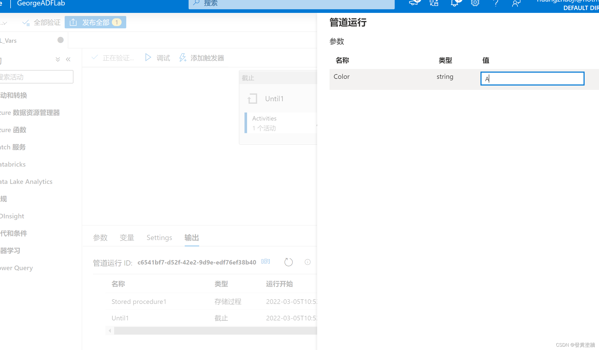Click the 存储过程 type cell
This screenshot has width=599, height=350.
(228, 301)
